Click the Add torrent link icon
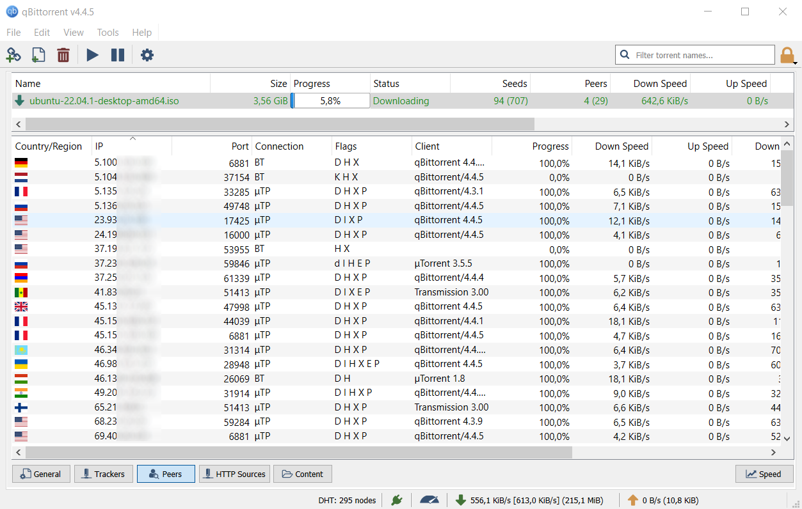The height and width of the screenshot is (509, 802). pyautogui.click(x=13, y=55)
